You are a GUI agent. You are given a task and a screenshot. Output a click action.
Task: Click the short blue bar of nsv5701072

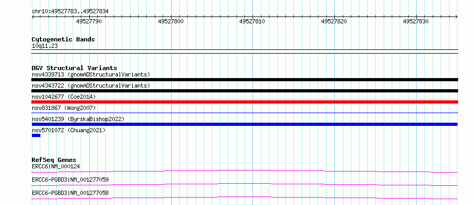[x=36, y=135]
